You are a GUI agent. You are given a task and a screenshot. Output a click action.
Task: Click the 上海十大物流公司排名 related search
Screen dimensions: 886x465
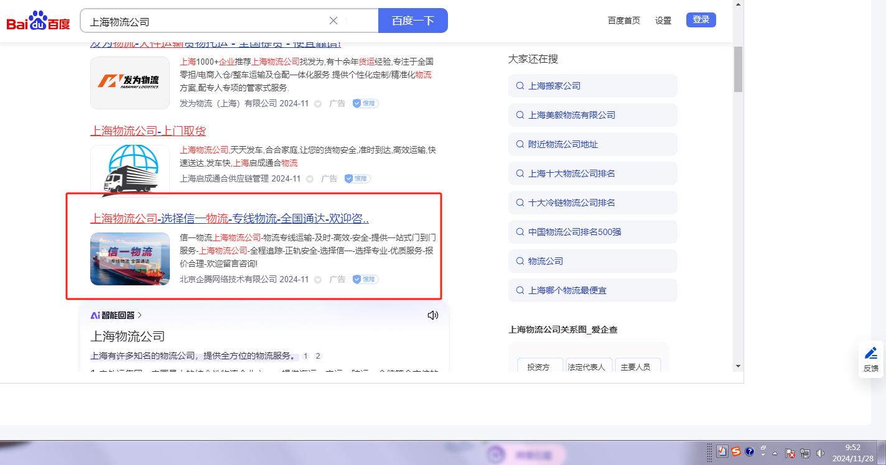(571, 173)
